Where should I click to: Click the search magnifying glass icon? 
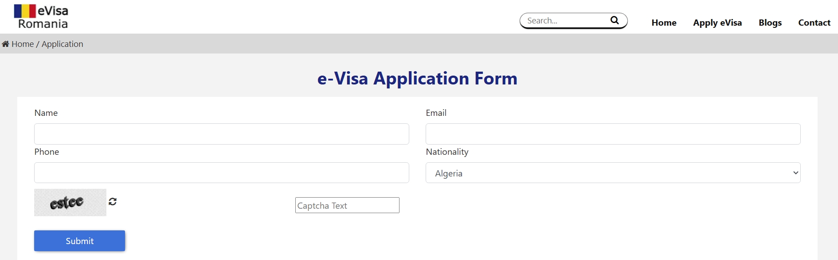[615, 20]
